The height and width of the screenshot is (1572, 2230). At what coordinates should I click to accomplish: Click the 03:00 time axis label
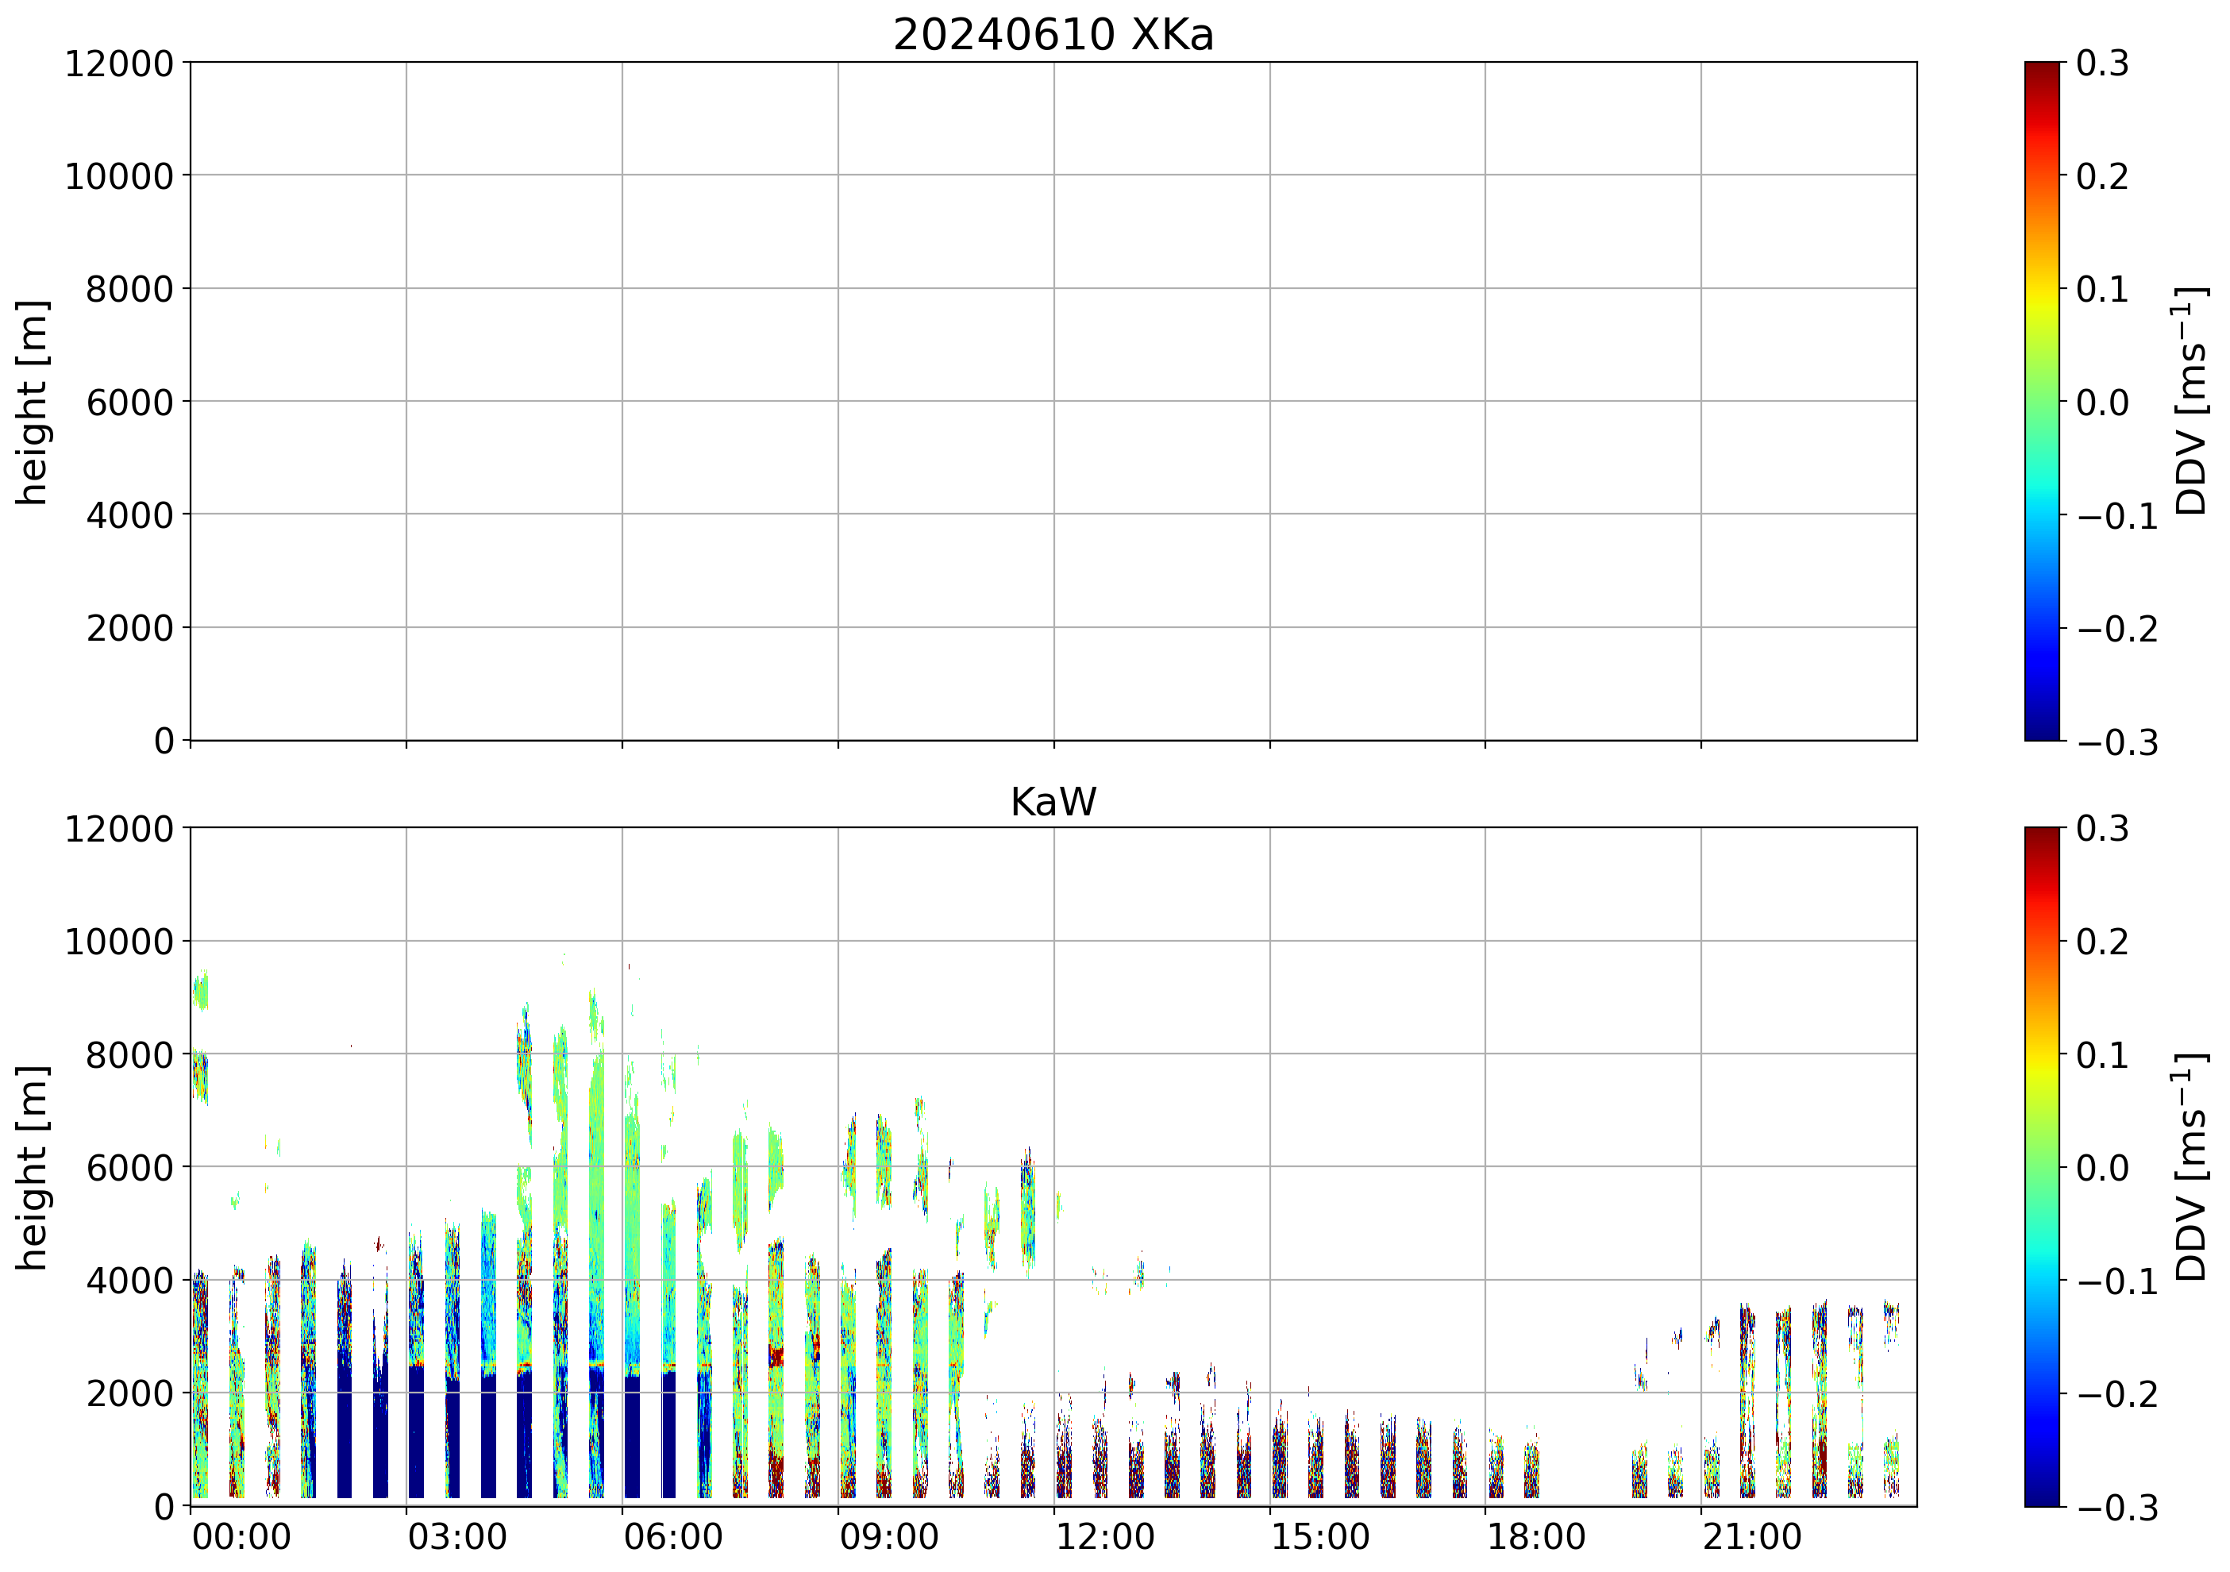click(x=457, y=1537)
